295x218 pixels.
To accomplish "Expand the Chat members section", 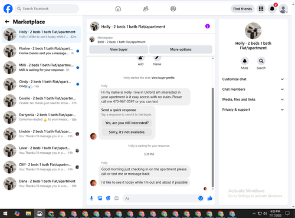I will pyautogui.click(x=253, y=90).
